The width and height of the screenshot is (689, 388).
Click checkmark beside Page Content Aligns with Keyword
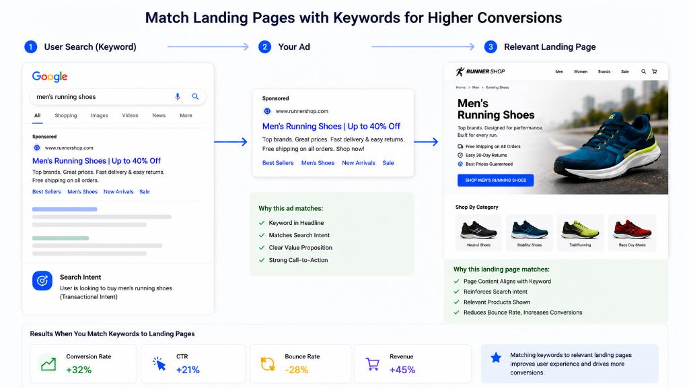pos(457,282)
